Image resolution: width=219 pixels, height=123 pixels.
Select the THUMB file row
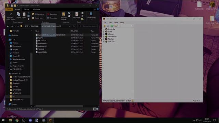(67, 49)
